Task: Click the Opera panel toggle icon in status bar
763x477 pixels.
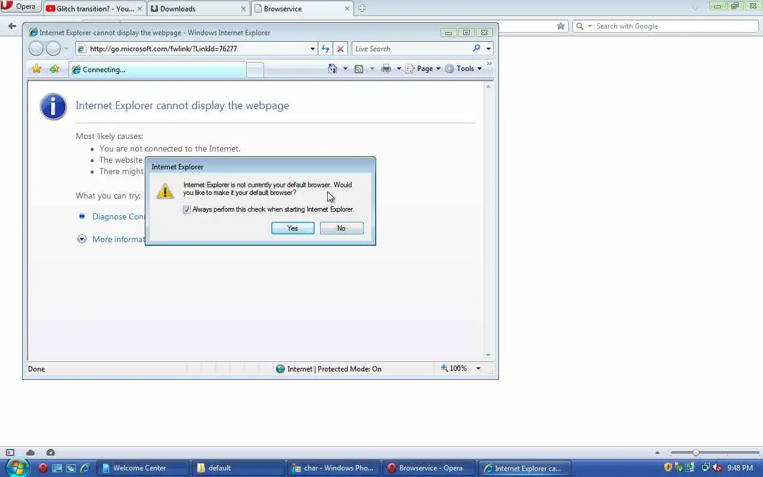Action: (10, 453)
